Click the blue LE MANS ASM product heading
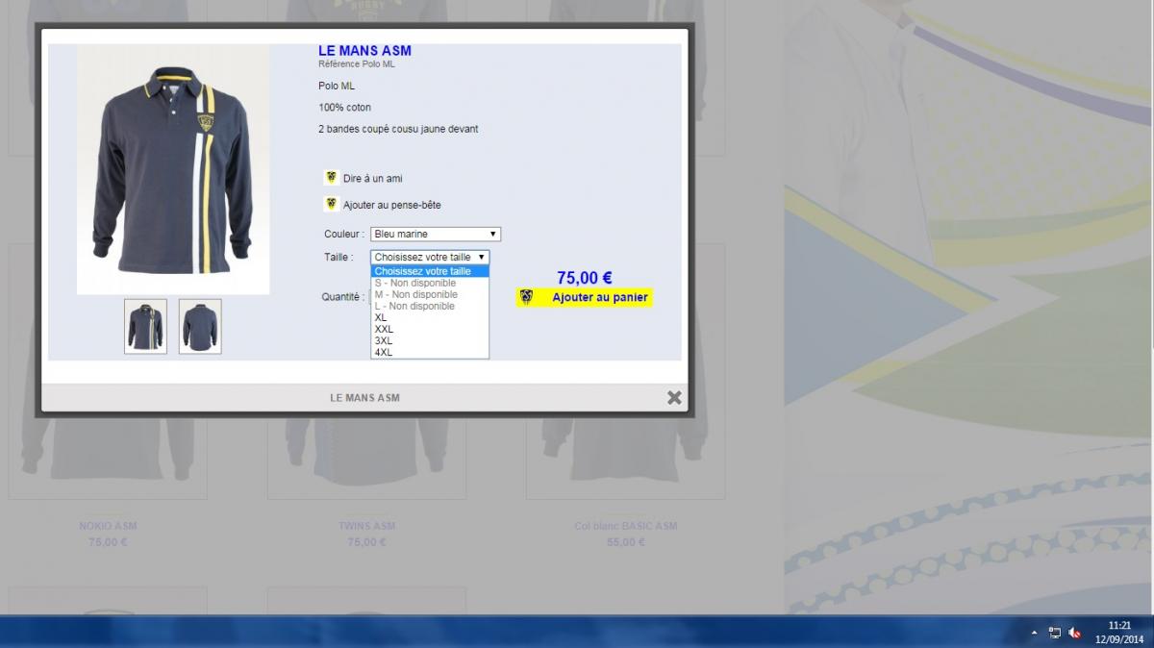The image size is (1154, 648). pyautogui.click(x=364, y=51)
